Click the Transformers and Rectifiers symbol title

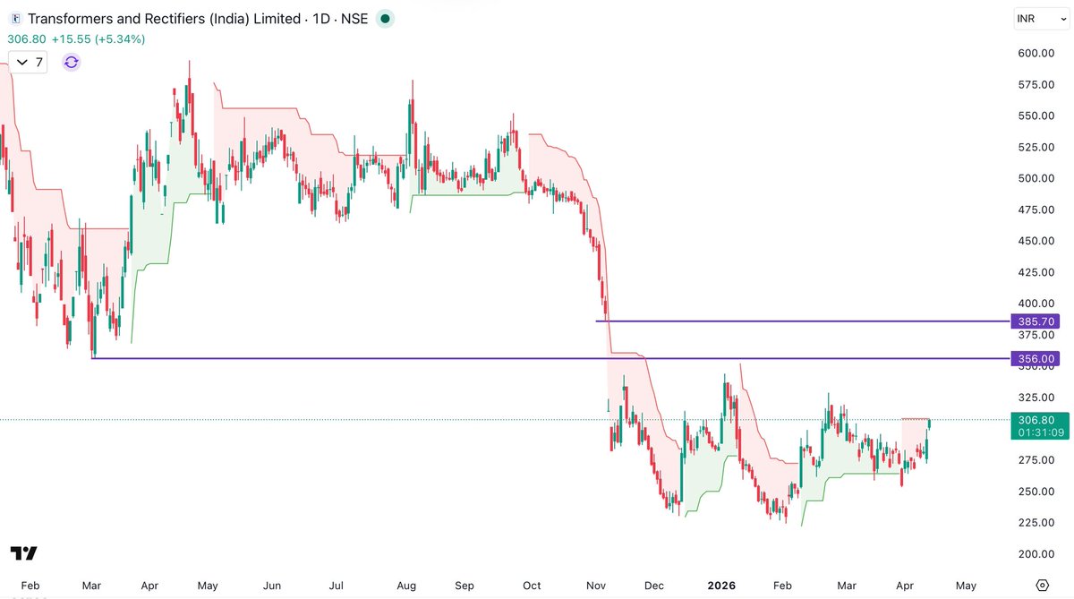[x=164, y=19]
